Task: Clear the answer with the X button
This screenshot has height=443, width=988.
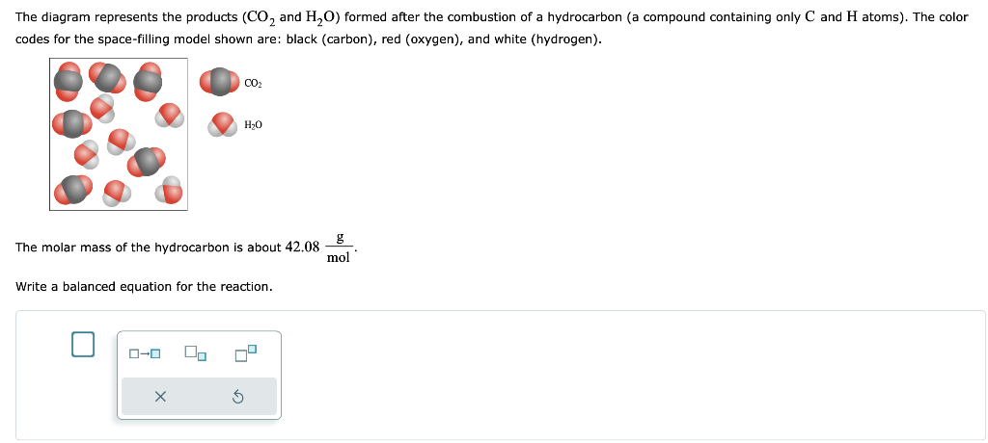Action: tap(160, 397)
